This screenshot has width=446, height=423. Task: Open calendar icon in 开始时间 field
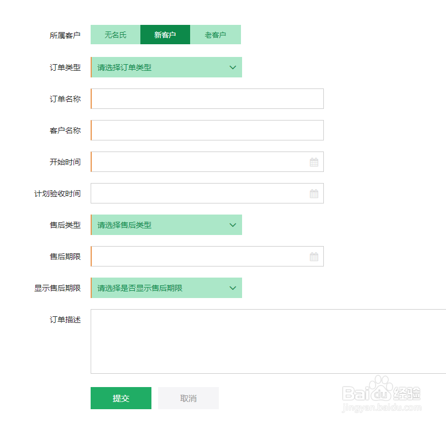tap(314, 162)
